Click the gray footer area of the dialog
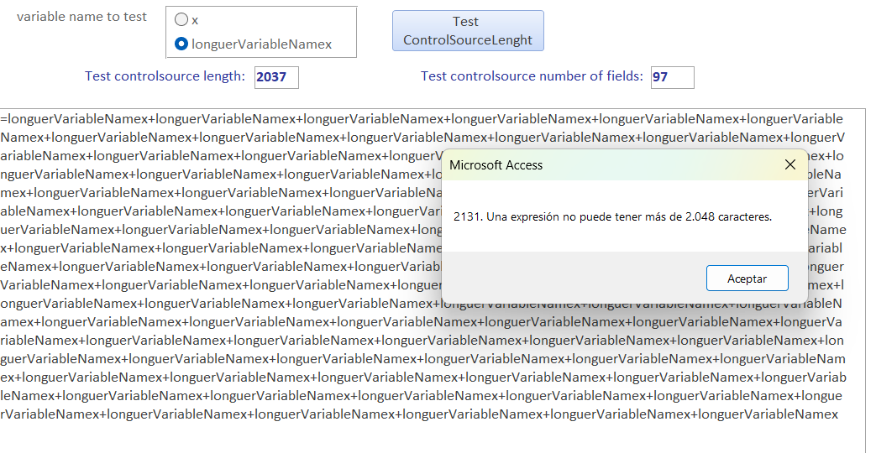Screen dimensions: 876x453 [x=571, y=277]
